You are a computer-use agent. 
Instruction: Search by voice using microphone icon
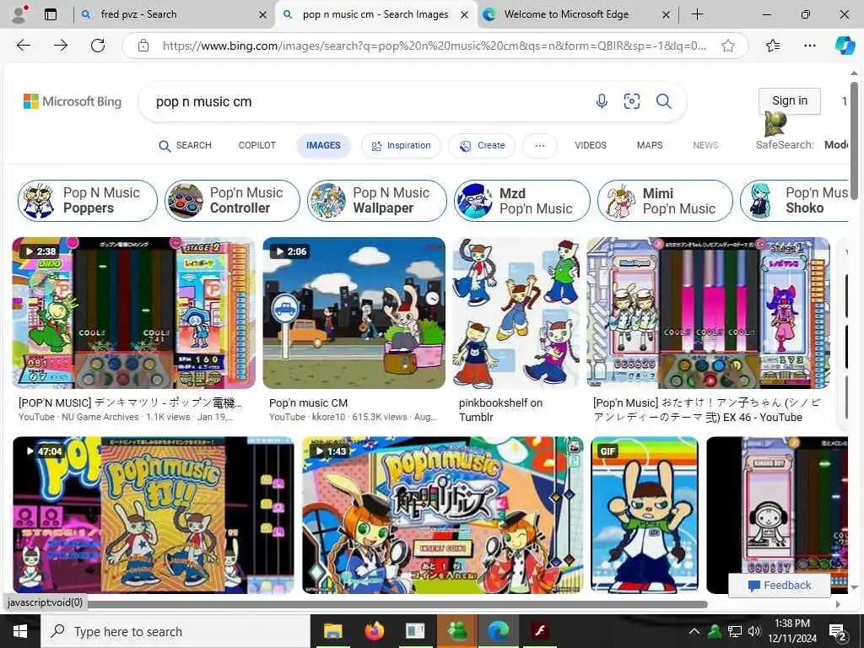point(602,101)
